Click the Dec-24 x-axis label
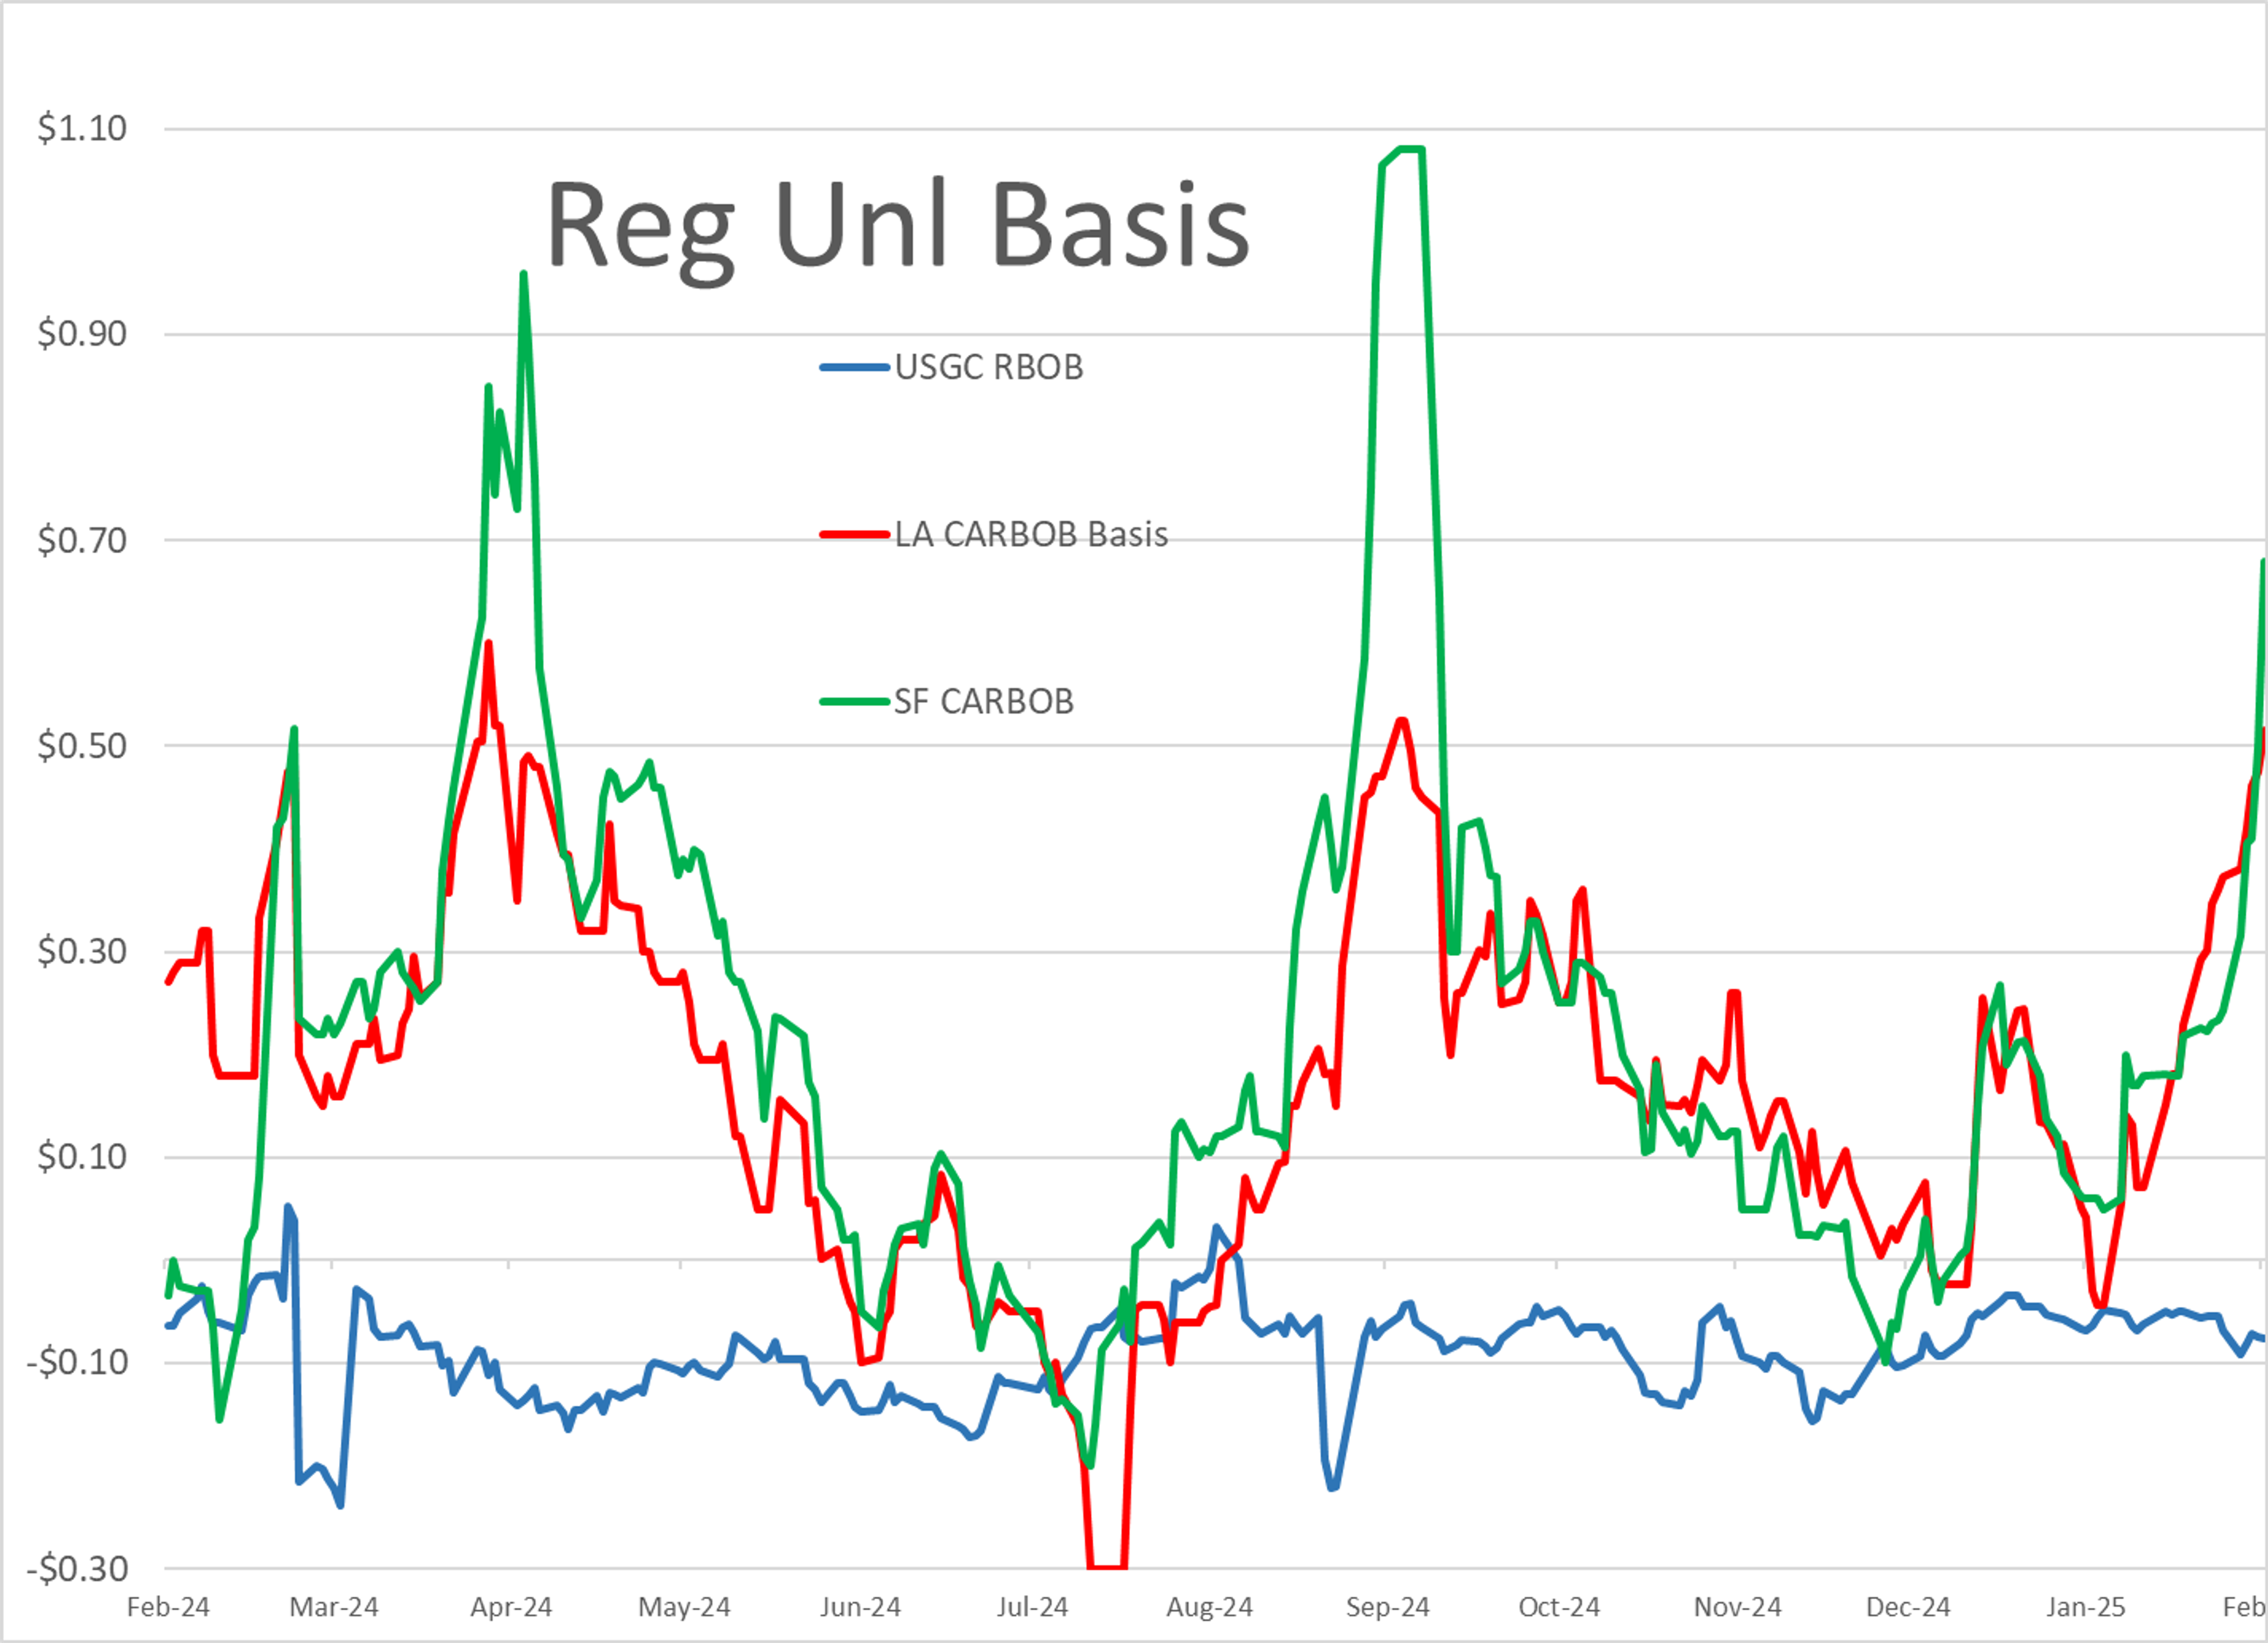The width and height of the screenshot is (2268, 1643). [1908, 1607]
